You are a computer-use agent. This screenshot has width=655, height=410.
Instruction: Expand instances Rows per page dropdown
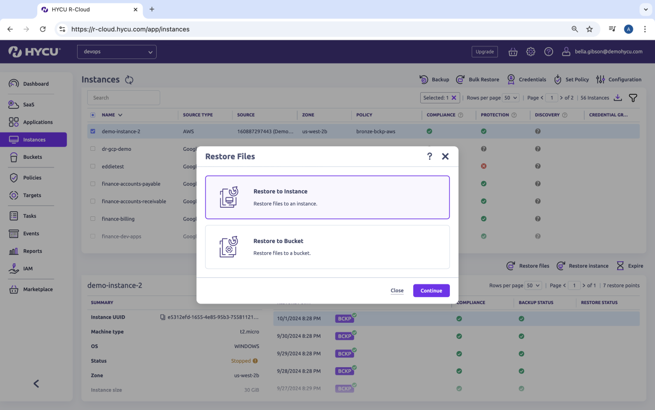click(511, 98)
